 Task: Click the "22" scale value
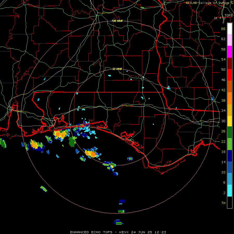point(223,141)
